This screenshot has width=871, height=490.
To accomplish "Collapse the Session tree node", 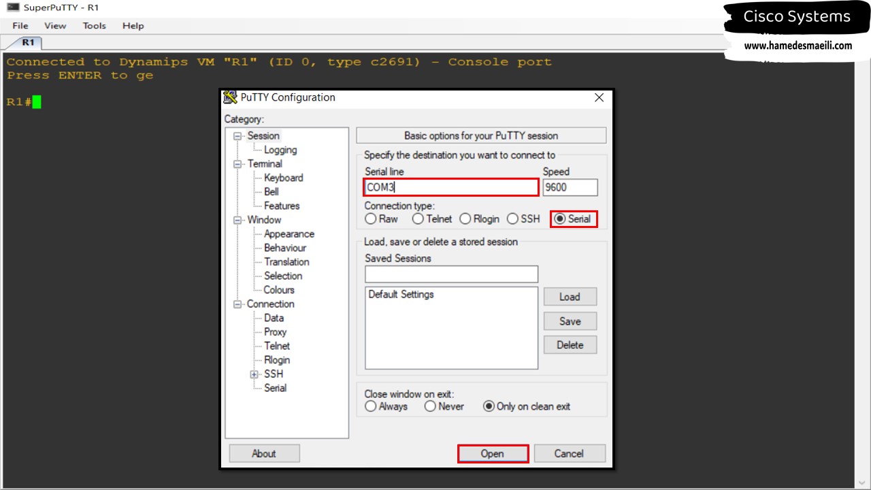I will point(237,136).
